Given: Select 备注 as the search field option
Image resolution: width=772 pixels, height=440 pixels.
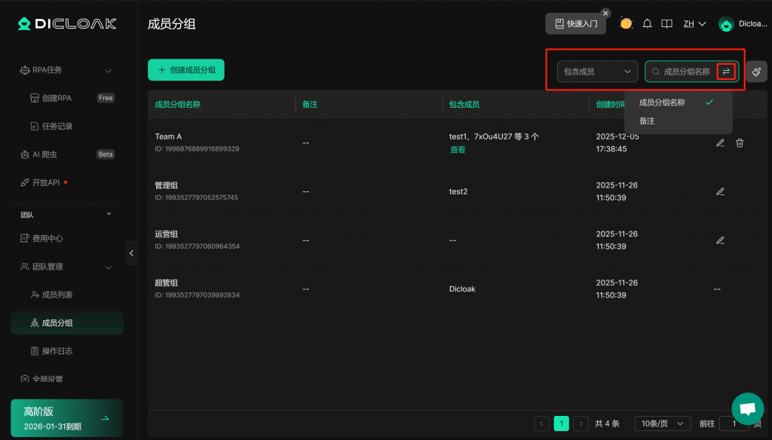Looking at the screenshot, I should click(x=647, y=121).
